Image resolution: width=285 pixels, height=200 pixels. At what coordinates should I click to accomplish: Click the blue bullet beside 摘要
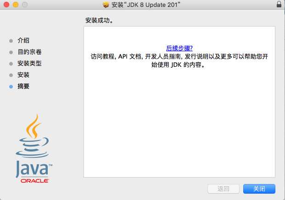point(11,86)
